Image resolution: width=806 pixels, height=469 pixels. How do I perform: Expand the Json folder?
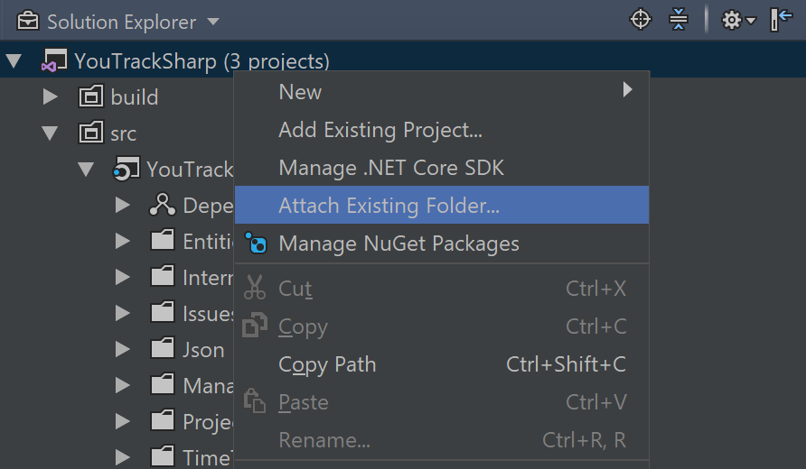(x=122, y=349)
